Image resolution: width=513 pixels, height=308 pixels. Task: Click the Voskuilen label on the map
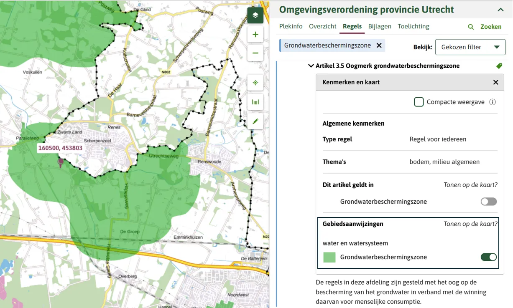(x=33, y=72)
